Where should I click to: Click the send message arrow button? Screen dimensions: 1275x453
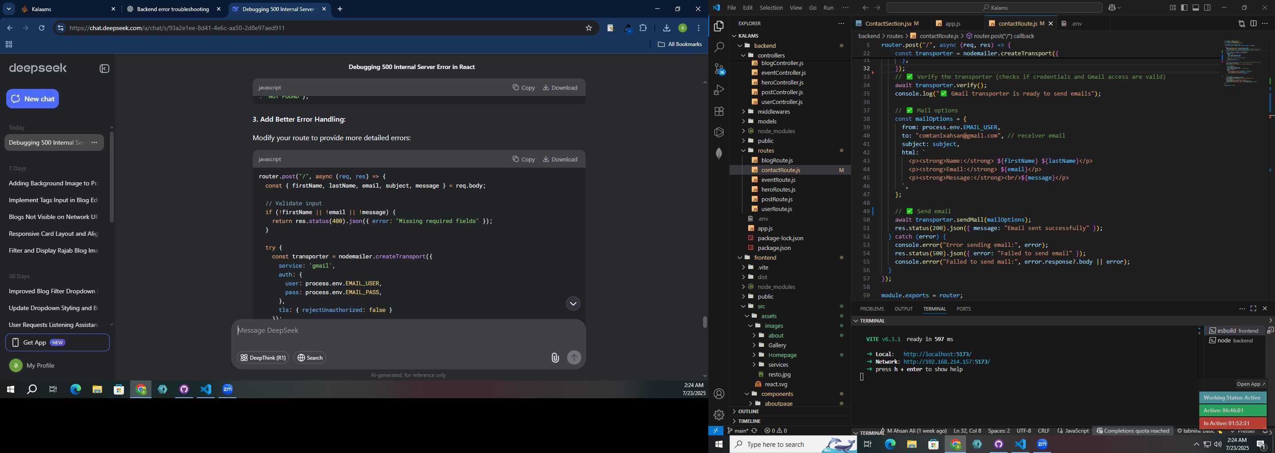click(574, 357)
